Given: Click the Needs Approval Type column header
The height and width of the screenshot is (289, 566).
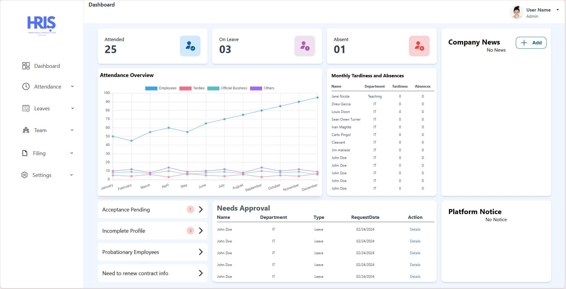Looking at the screenshot, I should click(x=319, y=217).
